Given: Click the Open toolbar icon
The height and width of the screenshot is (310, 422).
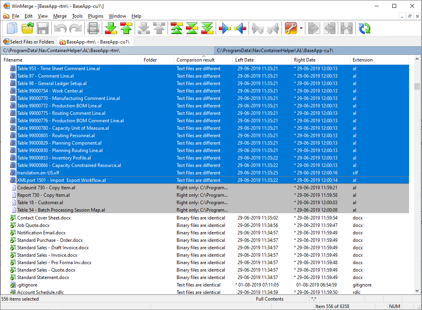Looking at the screenshot, I should coord(27,28).
